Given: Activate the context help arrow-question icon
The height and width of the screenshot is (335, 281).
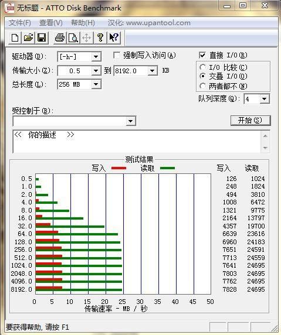Looking at the screenshot, I should (x=114, y=38).
